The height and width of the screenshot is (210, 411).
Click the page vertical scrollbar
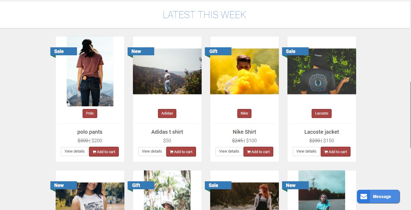(410, 114)
